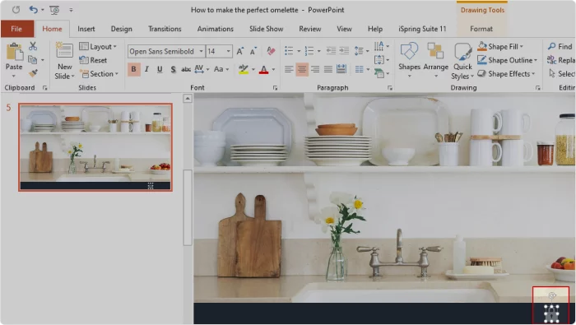The height and width of the screenshot is (325, 576).
Task: Switch to the View tab
Action: tap(344, 29)
